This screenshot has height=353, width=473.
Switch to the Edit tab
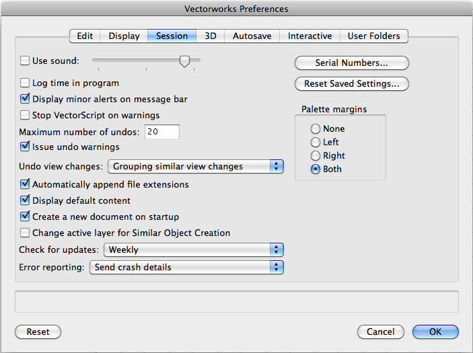tap(85, 36)
